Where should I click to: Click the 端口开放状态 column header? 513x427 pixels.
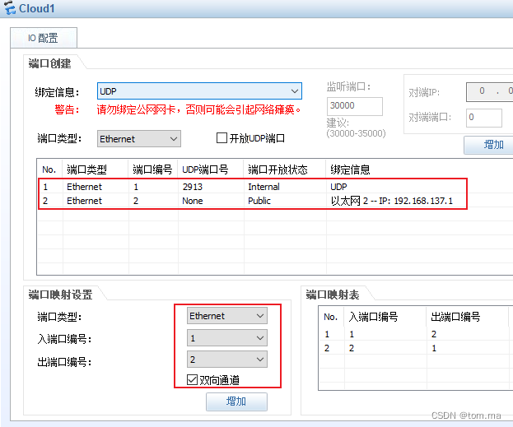(x=285, y=169)
